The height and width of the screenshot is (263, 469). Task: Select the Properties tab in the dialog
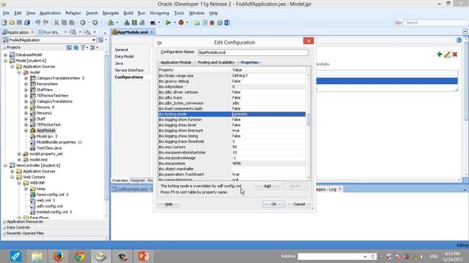click(249, 62)
